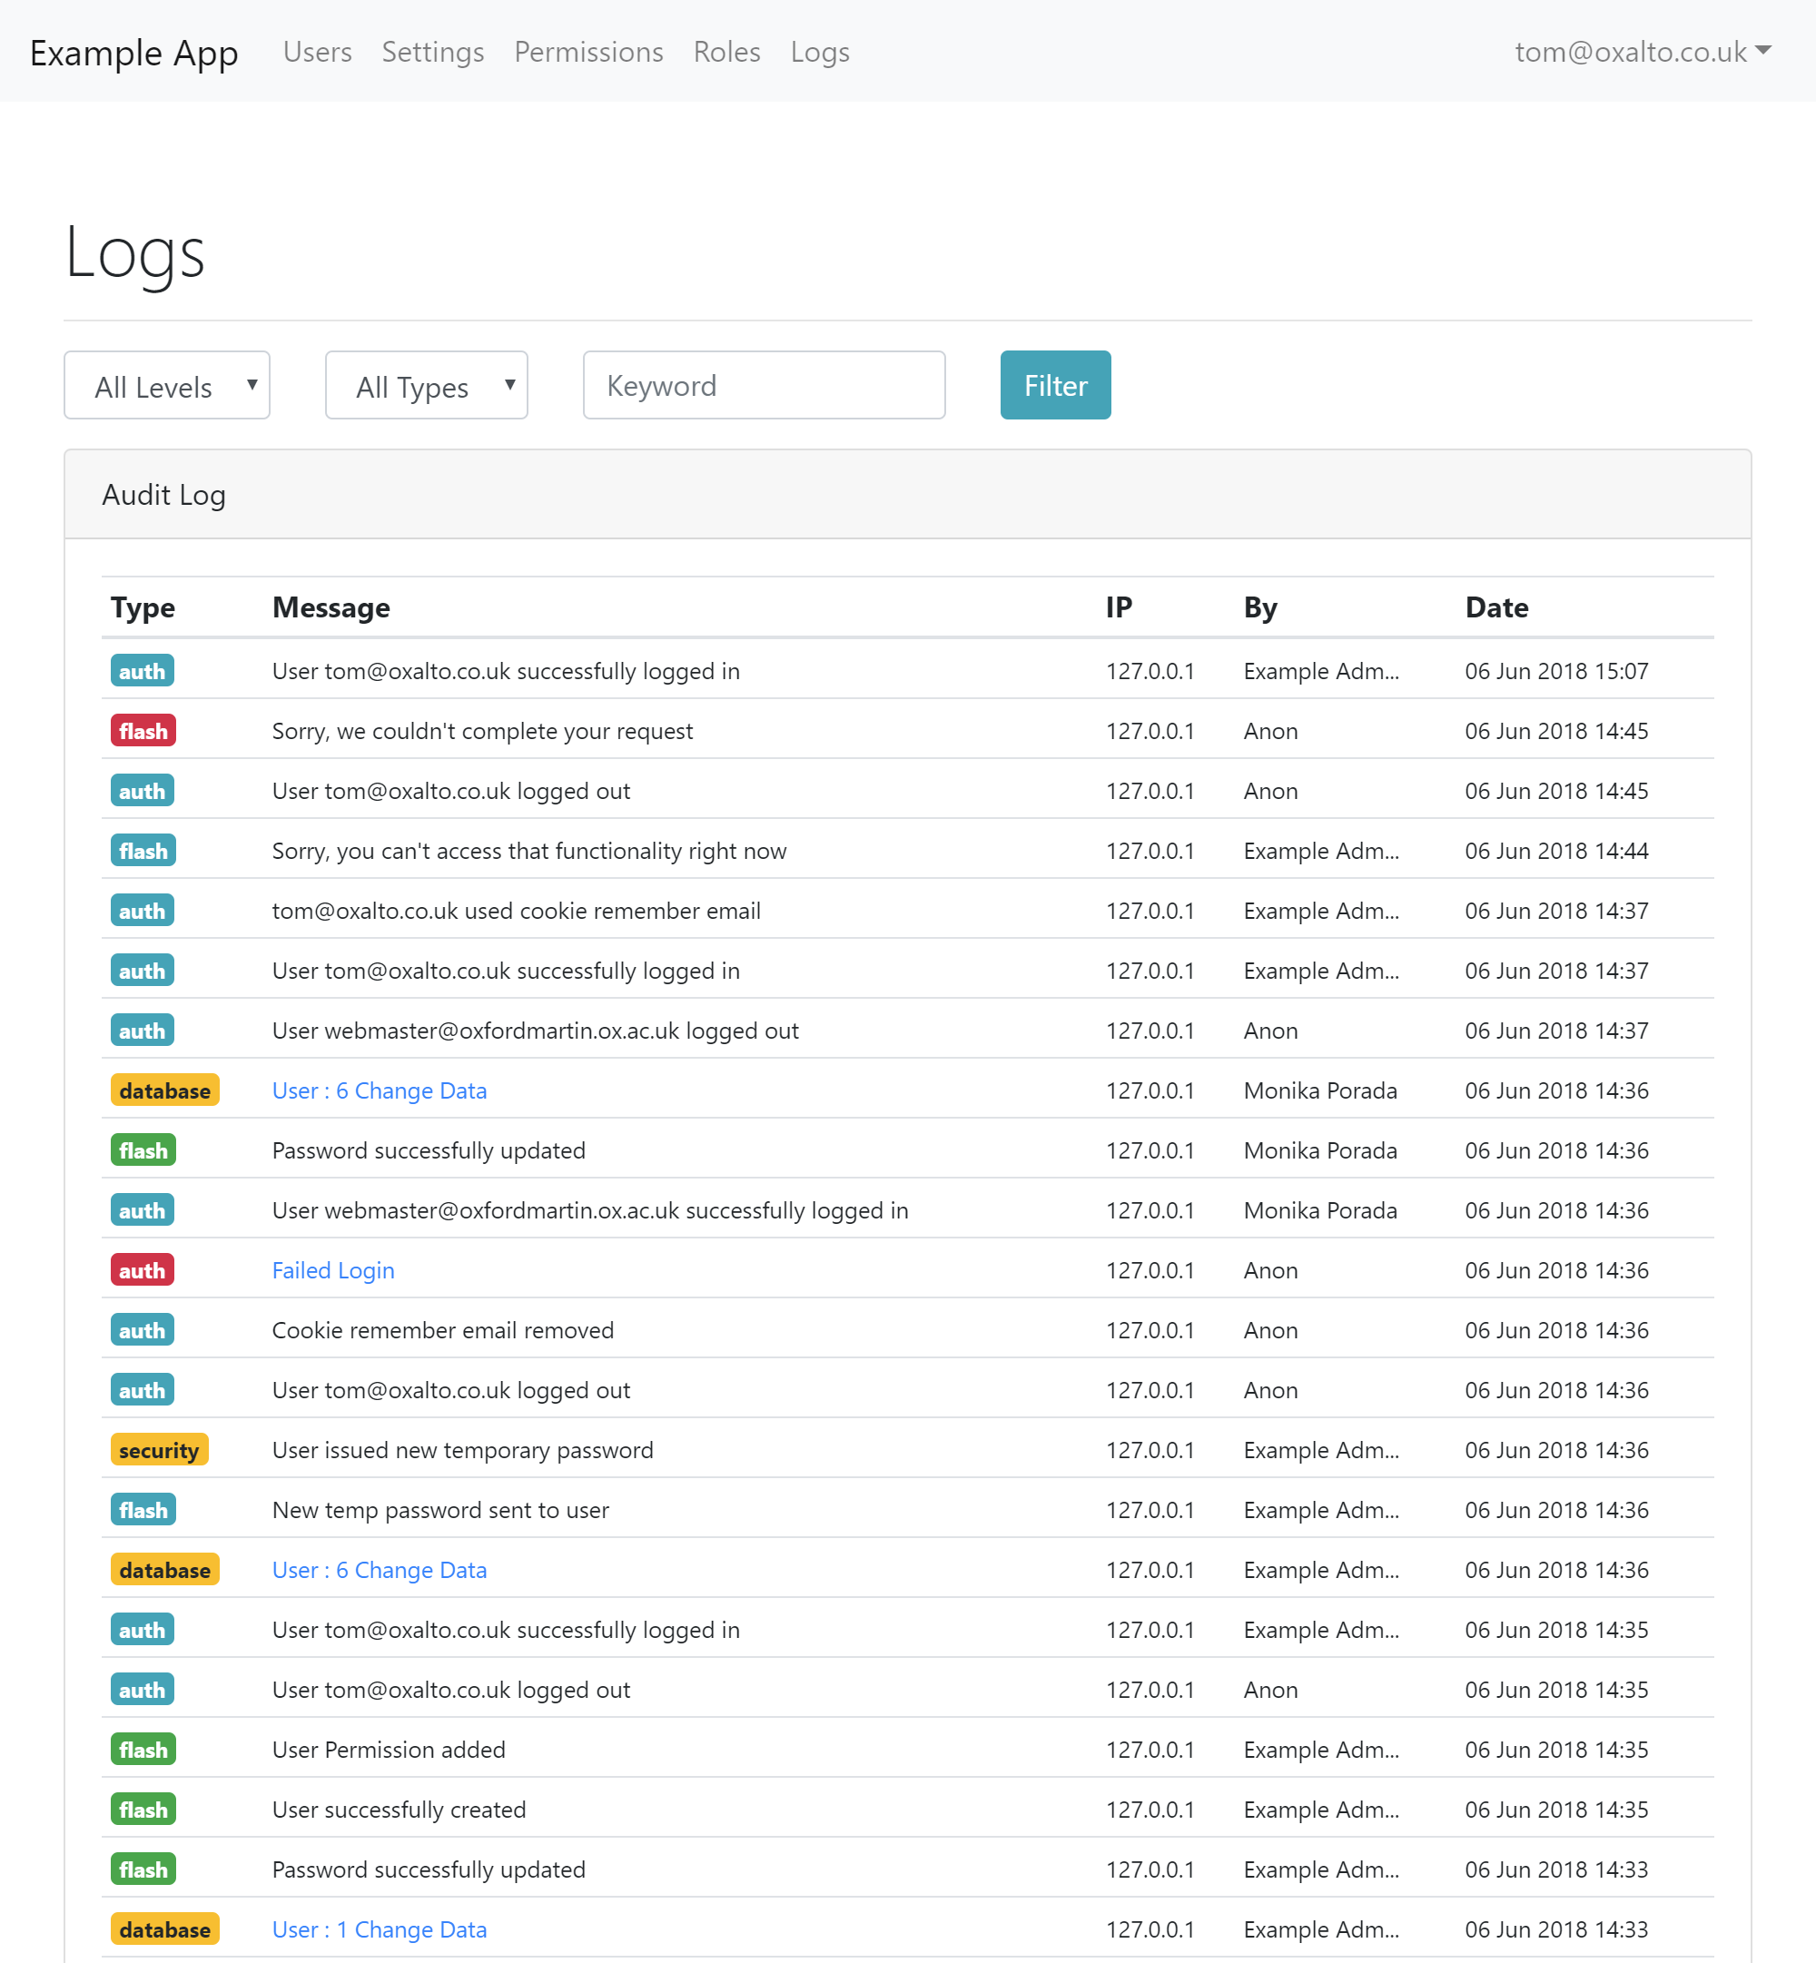Open the Settings page
The height and width of the screenshot is (1963, 1816).
[432, 52]
